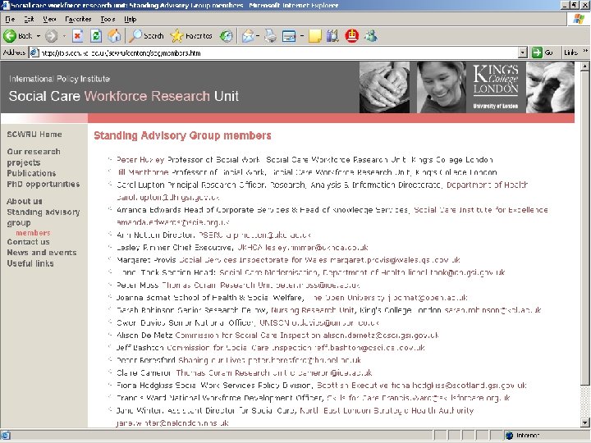
Task: Click the Forward arrow button
Action: [51, 36]
